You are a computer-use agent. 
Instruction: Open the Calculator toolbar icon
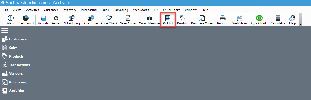click(x=278, y=20)
